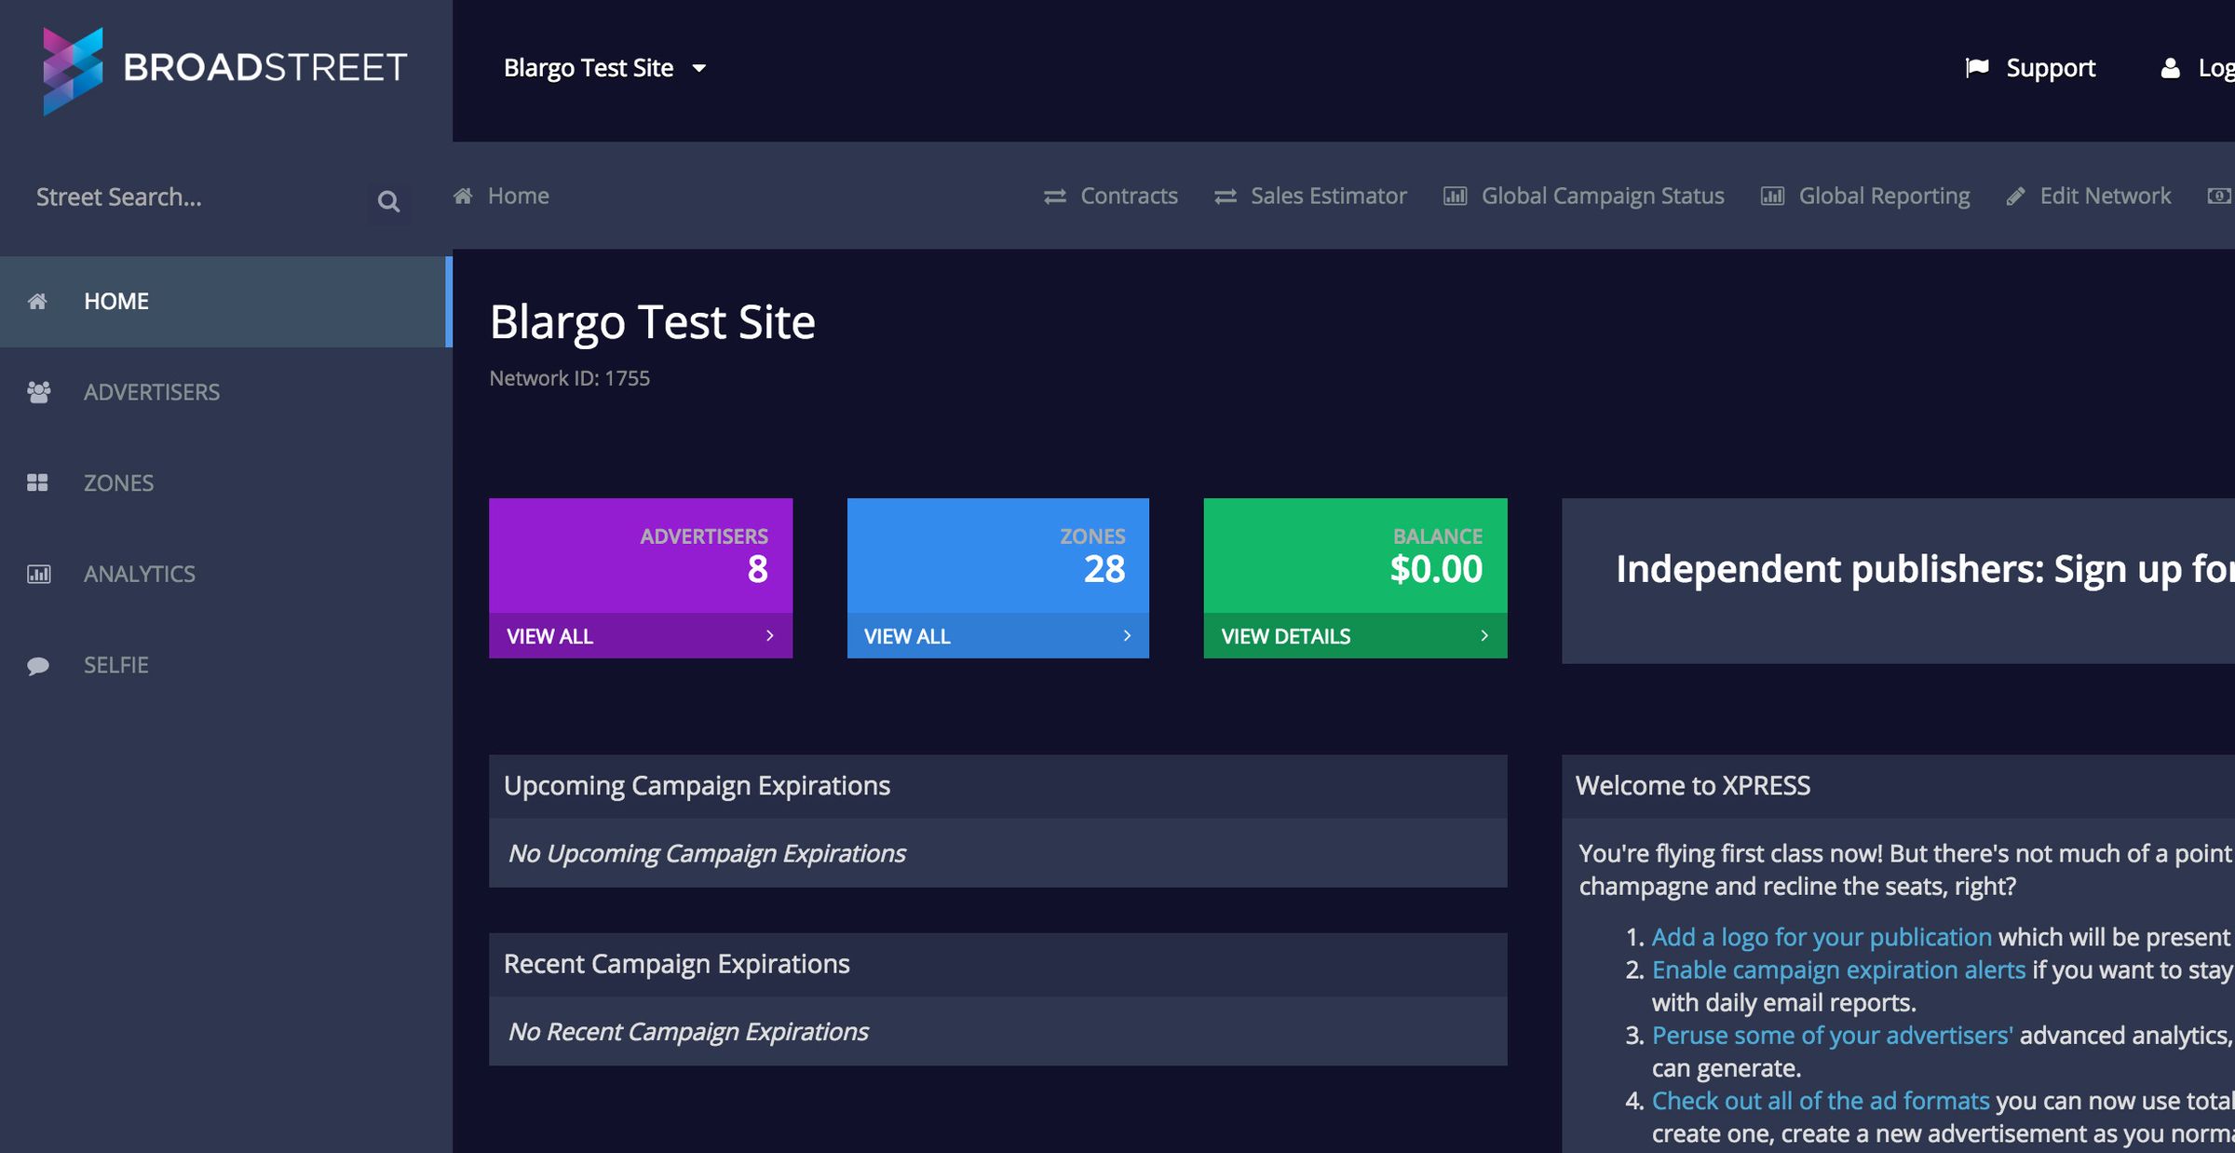Click the Edit Network pencil icon
The image size is (2235, 1153).
tap(2016, 196)
